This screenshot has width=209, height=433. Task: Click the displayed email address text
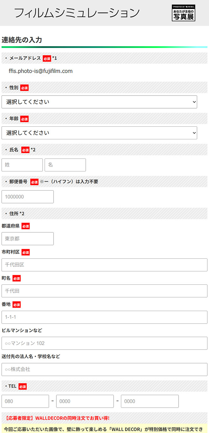click(41, 71)
